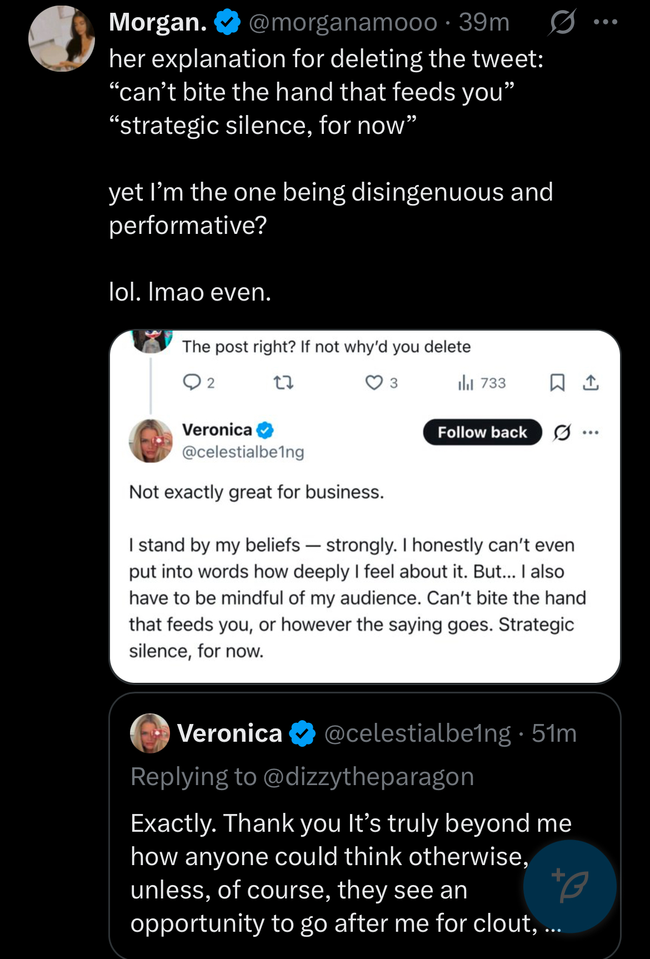Tap the Grok icon next to Follow back
The height and width of the screenshot is (959, 650).
point(562,432)
